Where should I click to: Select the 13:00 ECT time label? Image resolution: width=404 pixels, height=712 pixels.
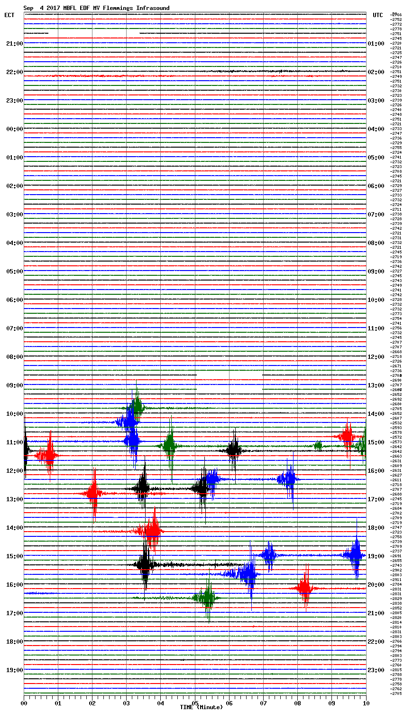coord(14,499)
